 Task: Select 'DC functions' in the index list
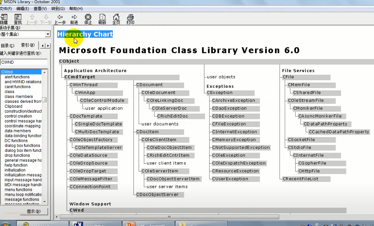tap(16, 141)
